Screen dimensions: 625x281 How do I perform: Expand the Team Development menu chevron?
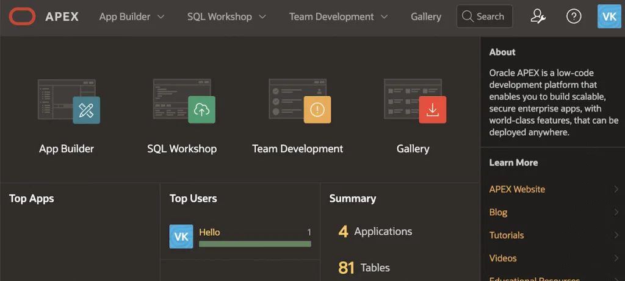pos(384,16)
